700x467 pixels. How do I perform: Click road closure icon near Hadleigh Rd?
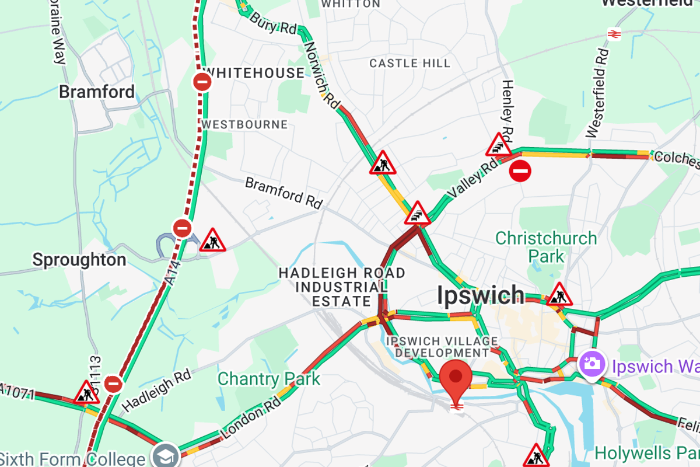click(114, 384)
